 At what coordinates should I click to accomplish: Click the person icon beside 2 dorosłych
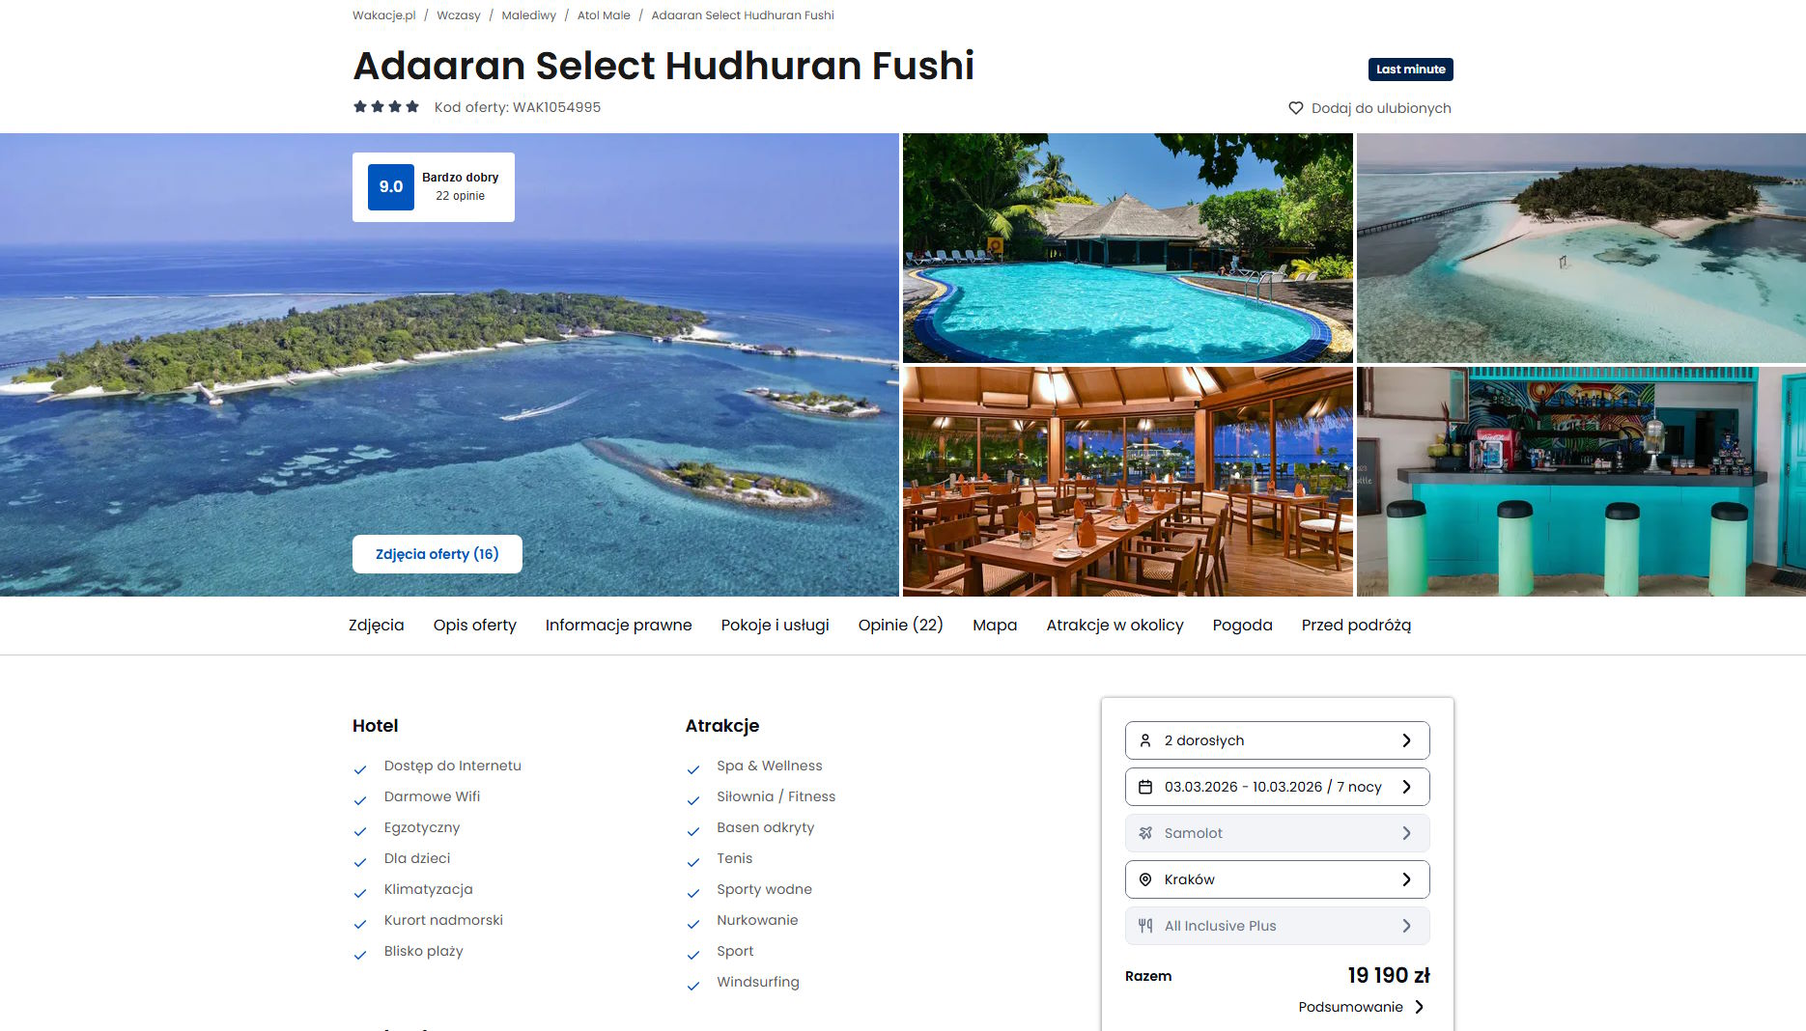[x=1145, y=740]
